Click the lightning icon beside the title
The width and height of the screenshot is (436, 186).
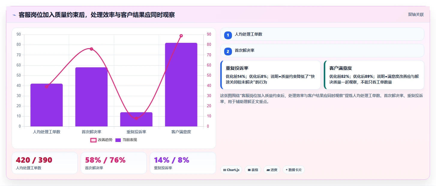(14, 15)
